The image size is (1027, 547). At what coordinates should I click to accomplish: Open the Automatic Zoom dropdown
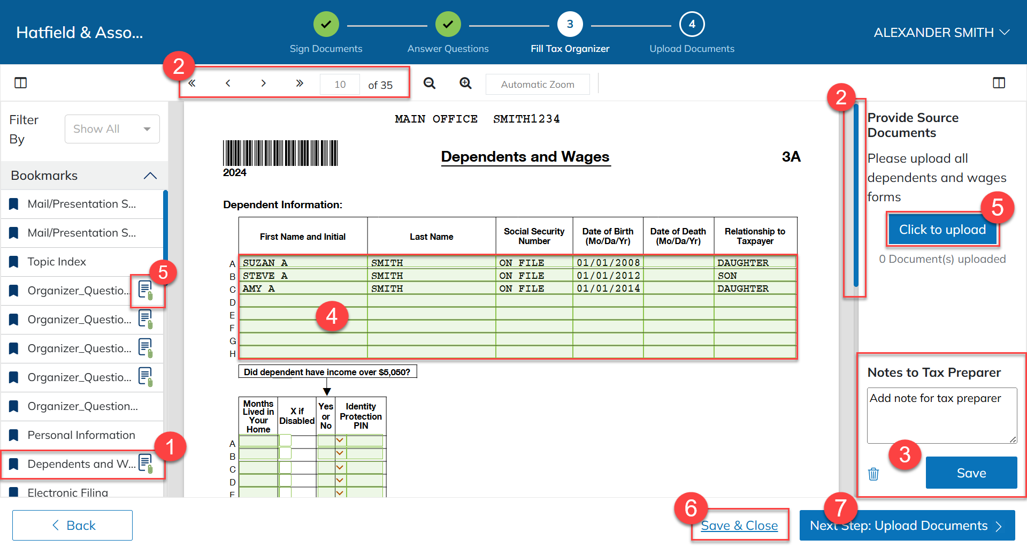pyautogui.click(x=538, y=85)
